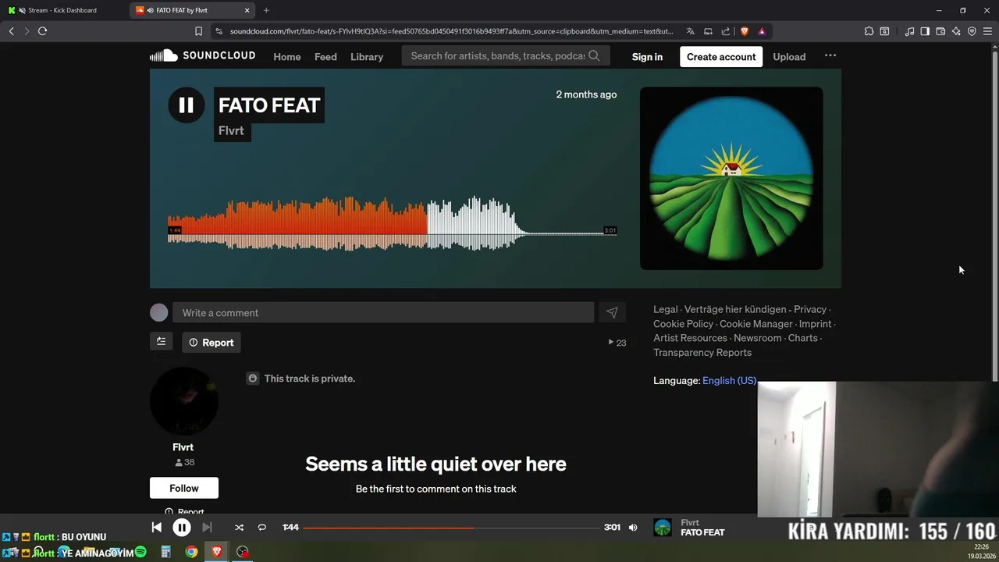Image resolution: width=999 pixels, height=562 pixels.
Task: Click the search magnifier icon
Action: (595, 55)
